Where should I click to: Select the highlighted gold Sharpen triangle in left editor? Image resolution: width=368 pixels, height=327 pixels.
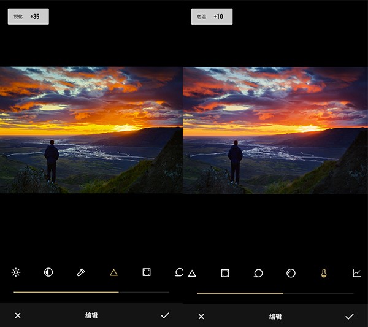coord(113,272)
